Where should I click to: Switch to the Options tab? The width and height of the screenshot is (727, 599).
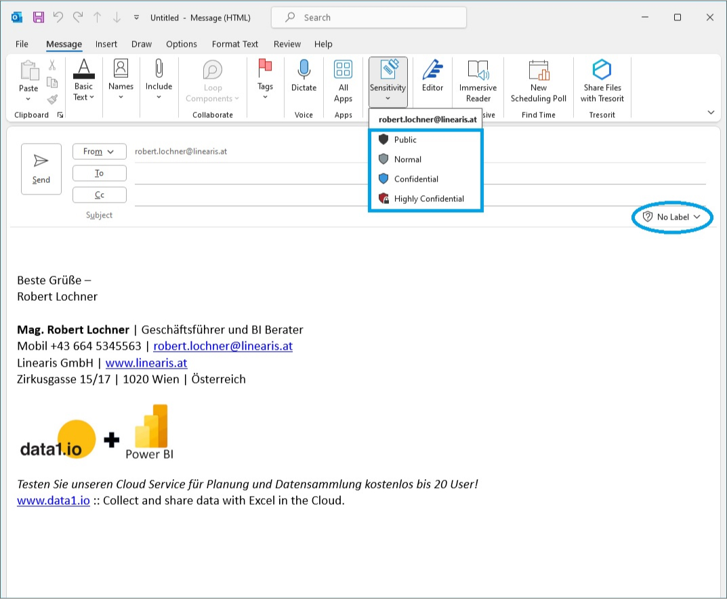(x=181, y=43)
